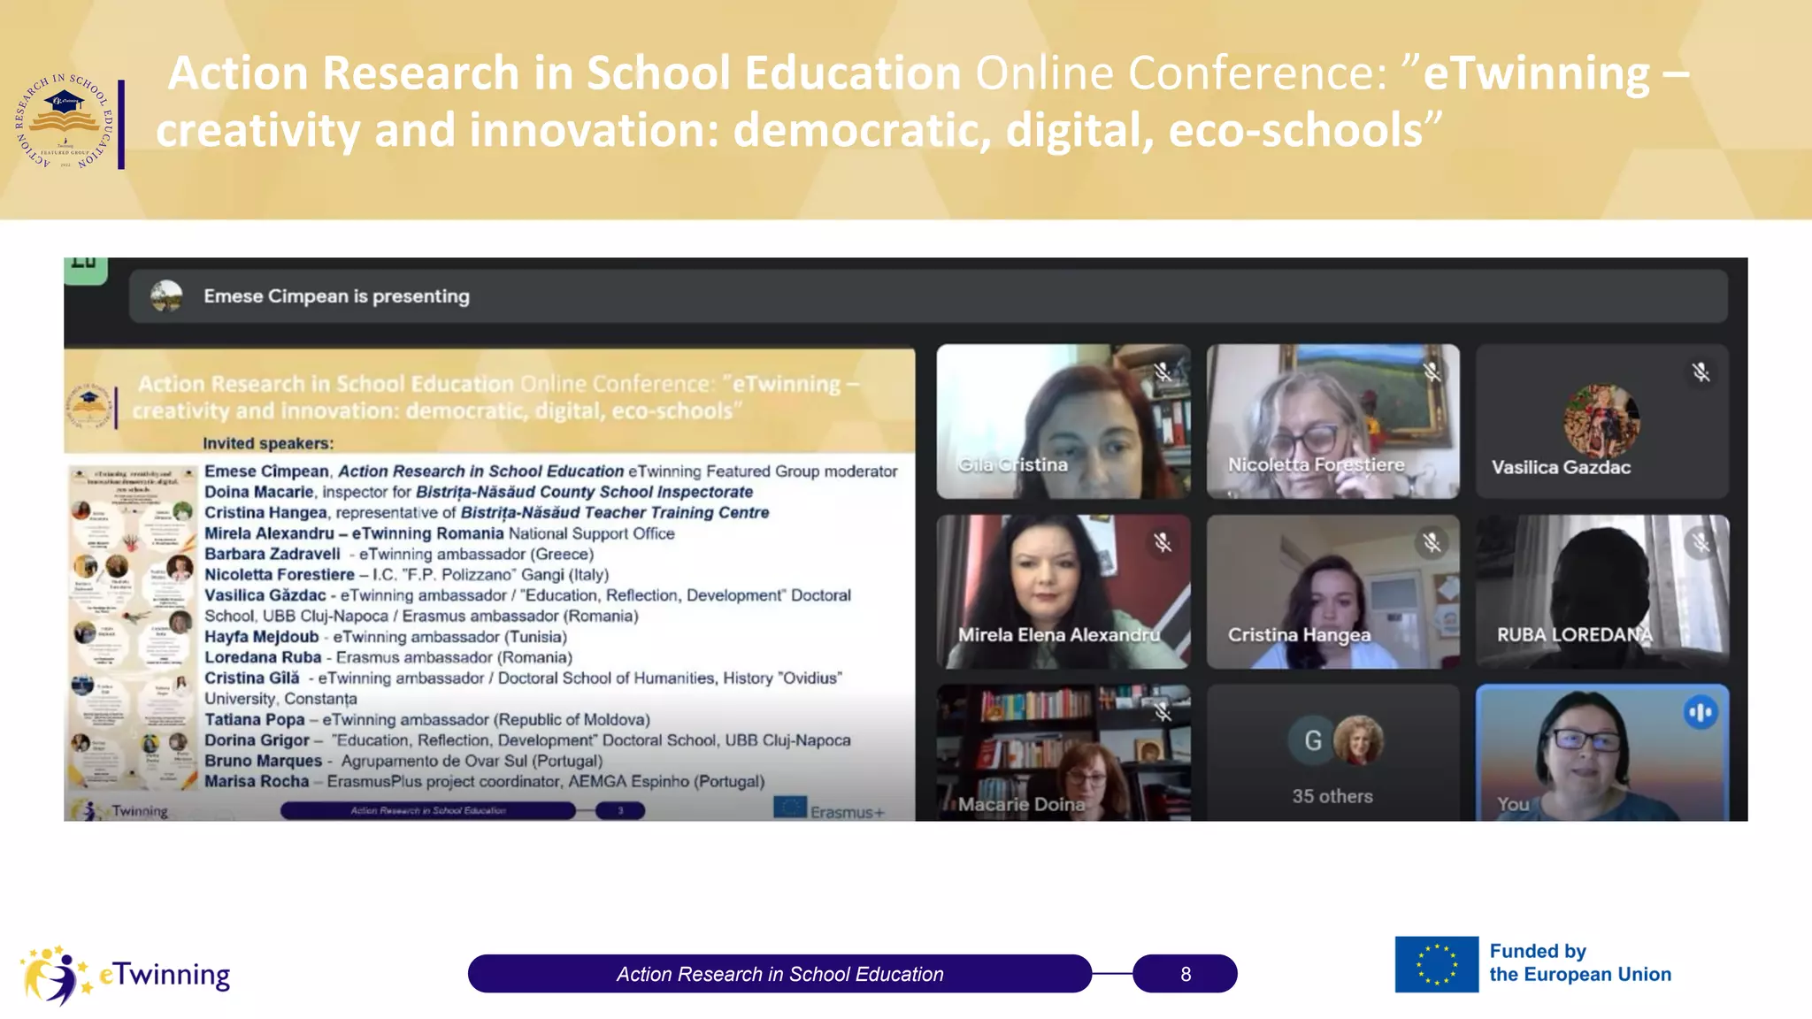Image resolution: width=1812 pixels, height=1019 pixels.
Task: Click 'Hayfa Mejdoub' speaker line
Action: point(386,637)
